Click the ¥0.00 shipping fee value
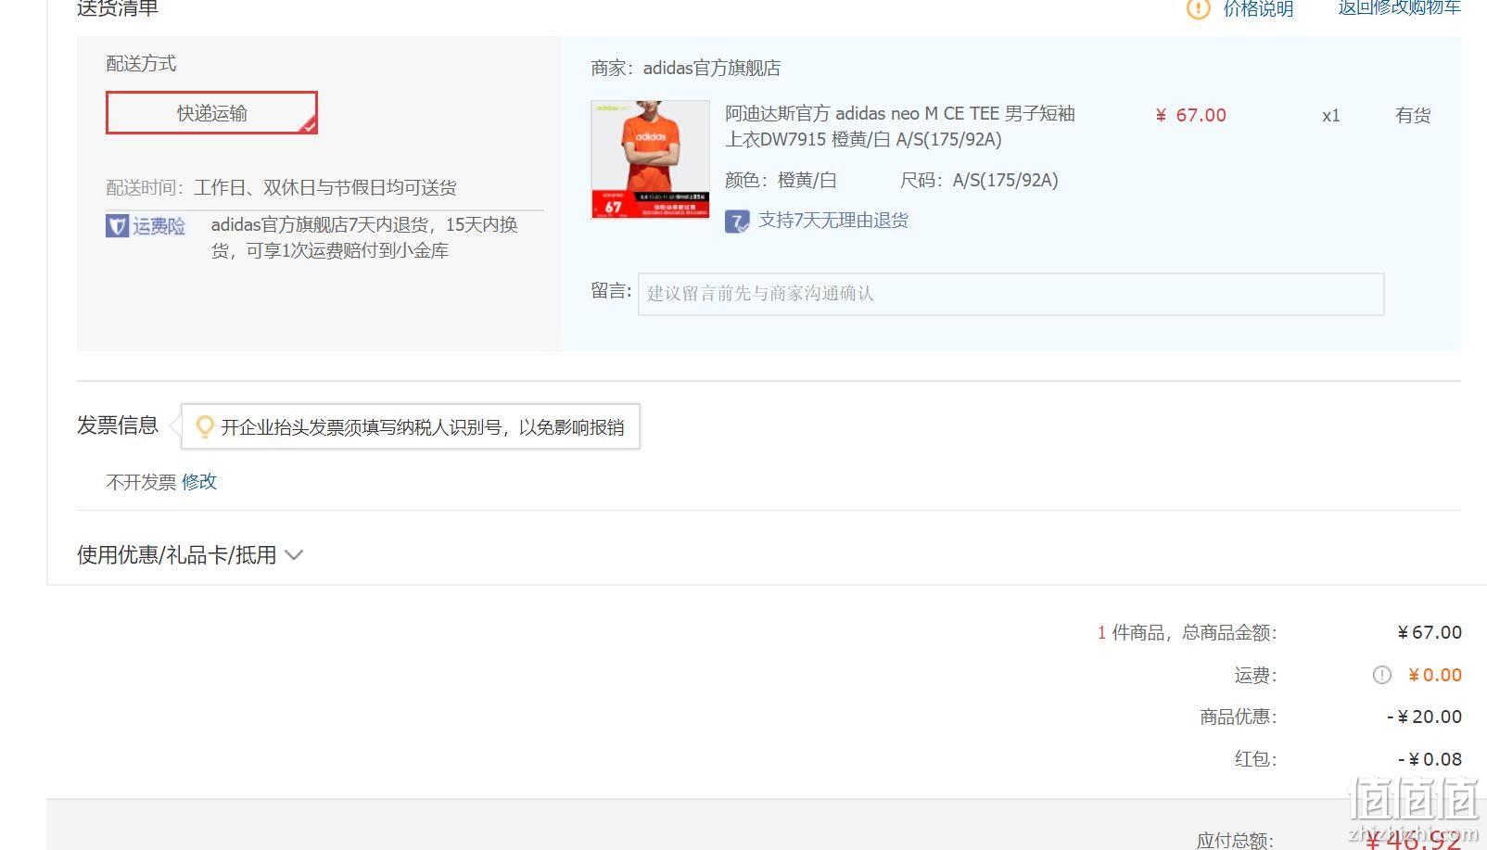This screenshot has height=850, width=1487. click(x=1434, y=675)
